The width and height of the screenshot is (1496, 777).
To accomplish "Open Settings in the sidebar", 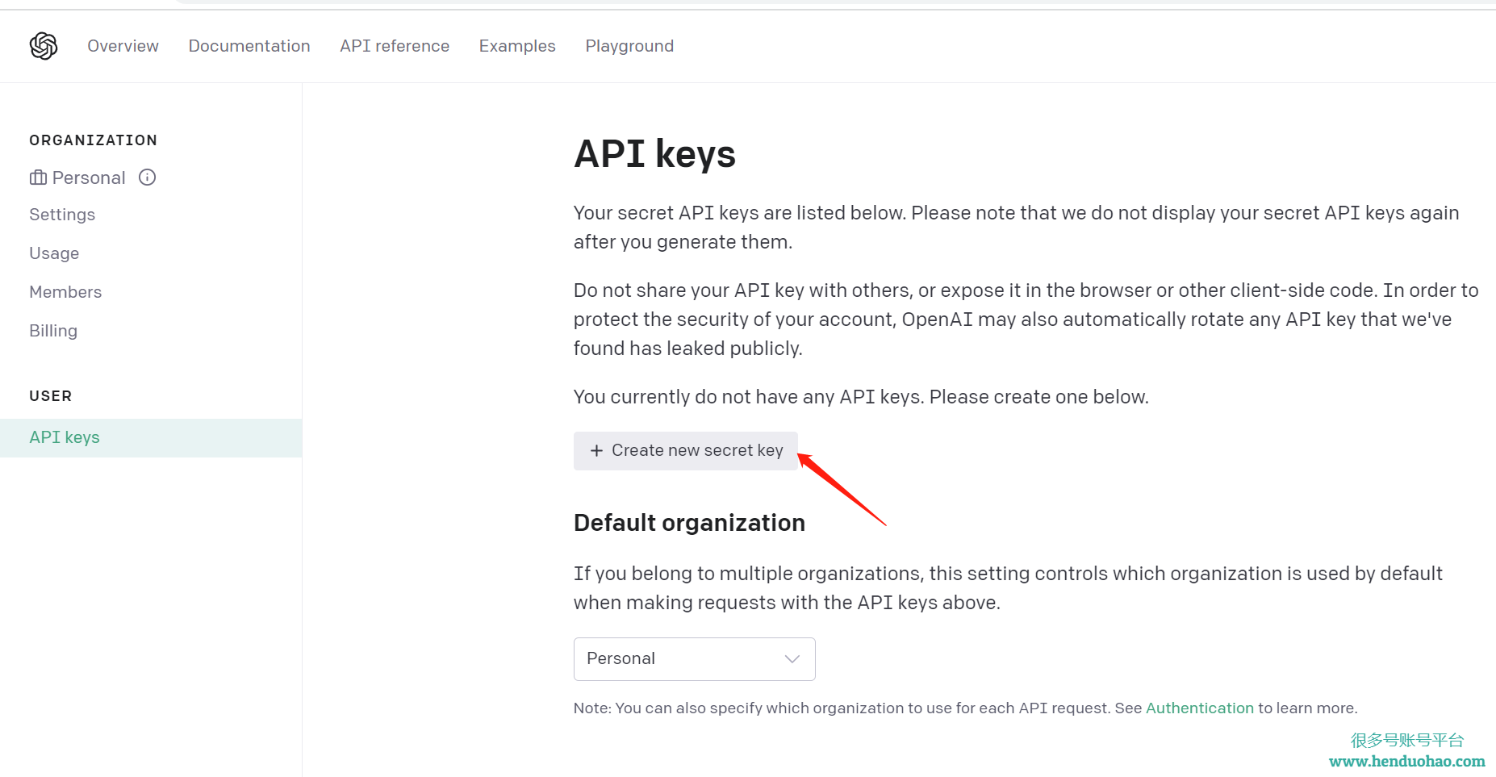I will (62, 215).
